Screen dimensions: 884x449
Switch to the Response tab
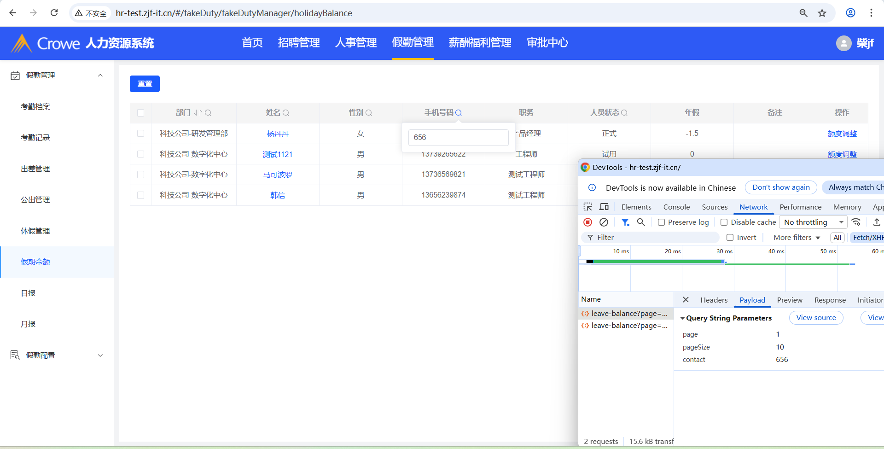point(830,300)
